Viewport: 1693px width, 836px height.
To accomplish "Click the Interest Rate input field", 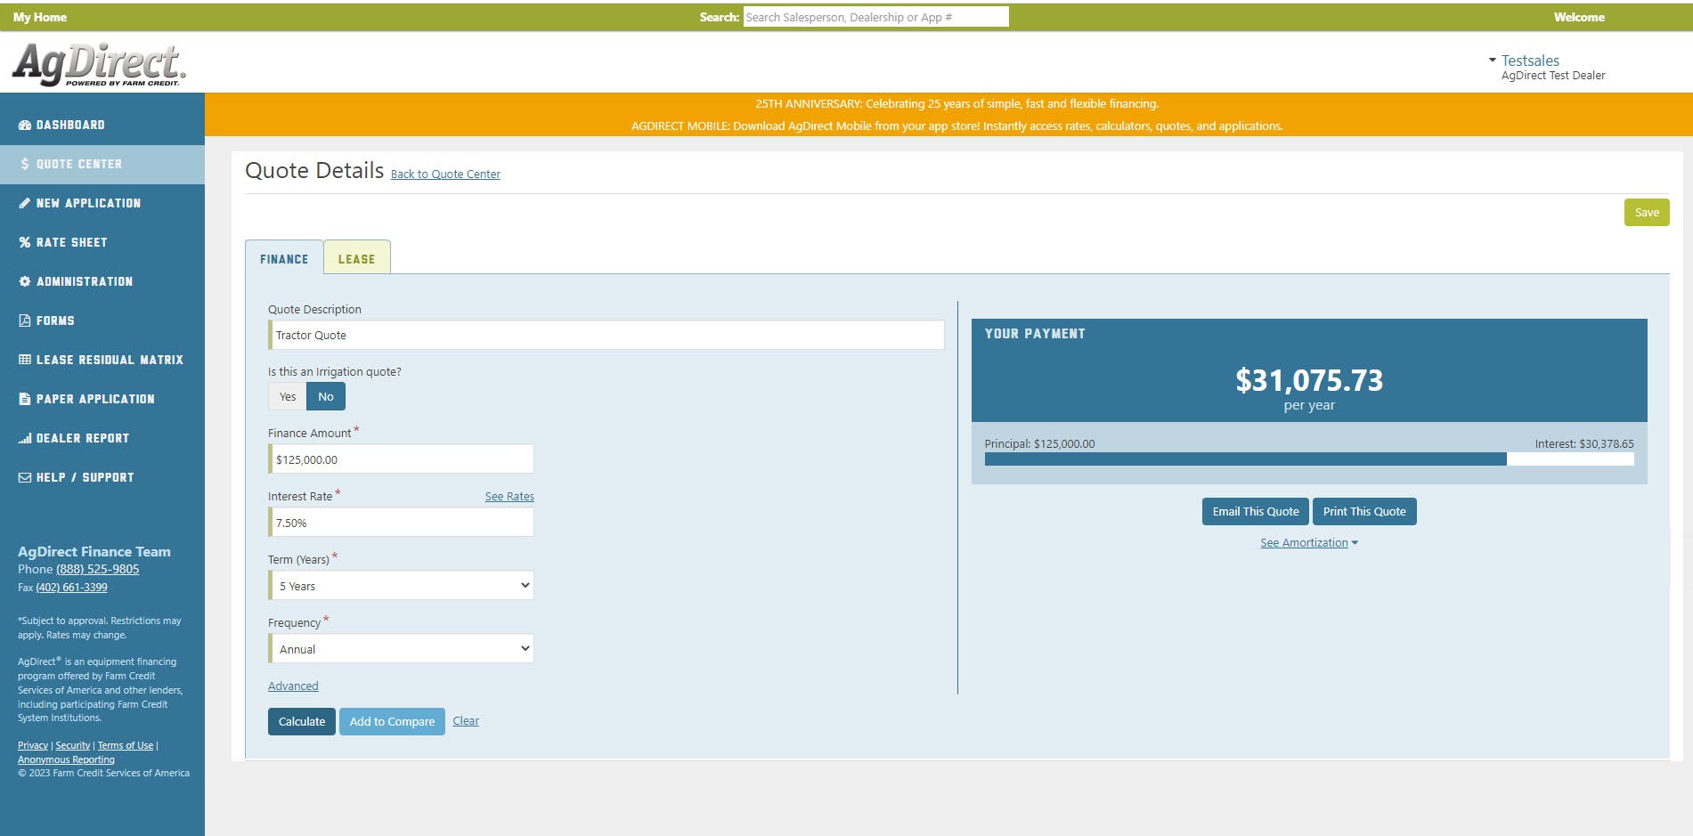I will tap(402, 523).
